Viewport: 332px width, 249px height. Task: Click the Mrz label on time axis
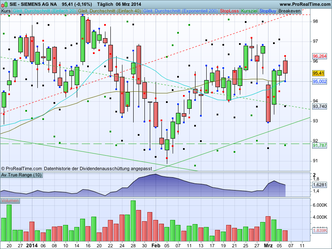click(x=268, y=246)
